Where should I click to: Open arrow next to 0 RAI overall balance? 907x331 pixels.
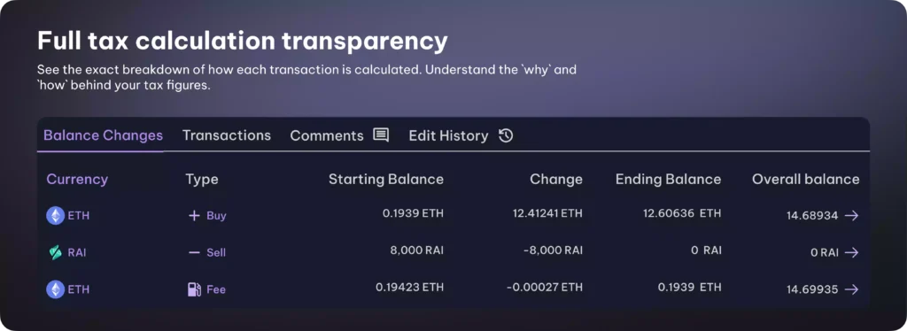coord(851,252)
